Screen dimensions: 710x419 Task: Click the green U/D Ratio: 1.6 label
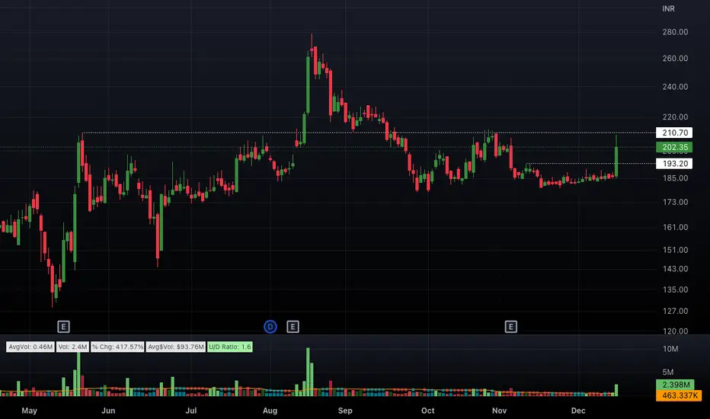point(230,347)
